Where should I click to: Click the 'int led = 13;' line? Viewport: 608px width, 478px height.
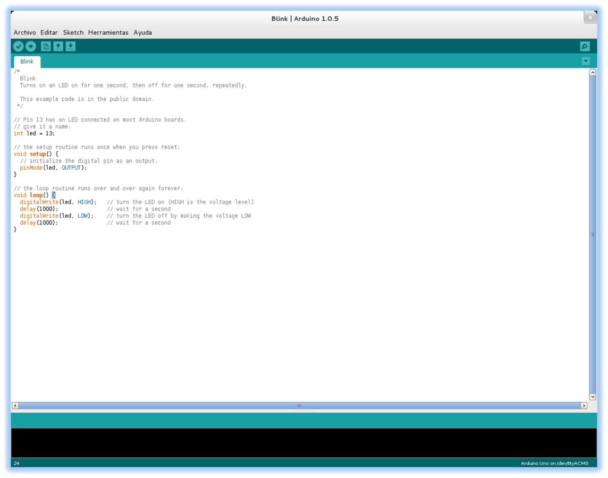[x=34, y=133]
